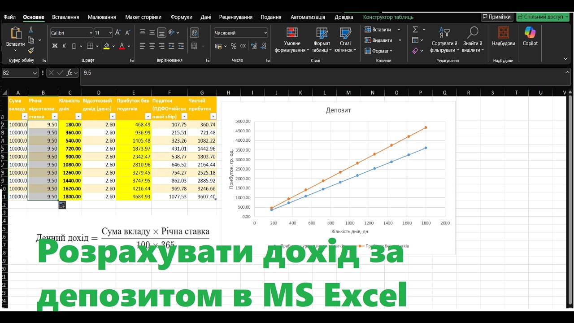Click the Примітки comments button
Image resolution: width=574 pixels, height=323 pixels.
tap(497, 17)
